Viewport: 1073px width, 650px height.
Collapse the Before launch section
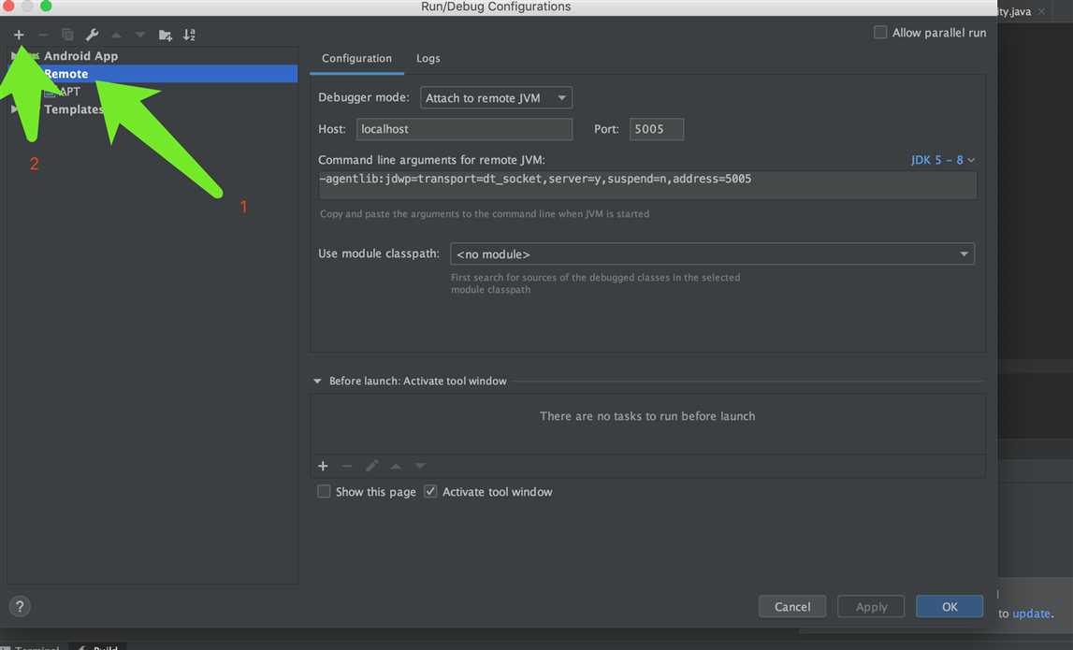317,381
